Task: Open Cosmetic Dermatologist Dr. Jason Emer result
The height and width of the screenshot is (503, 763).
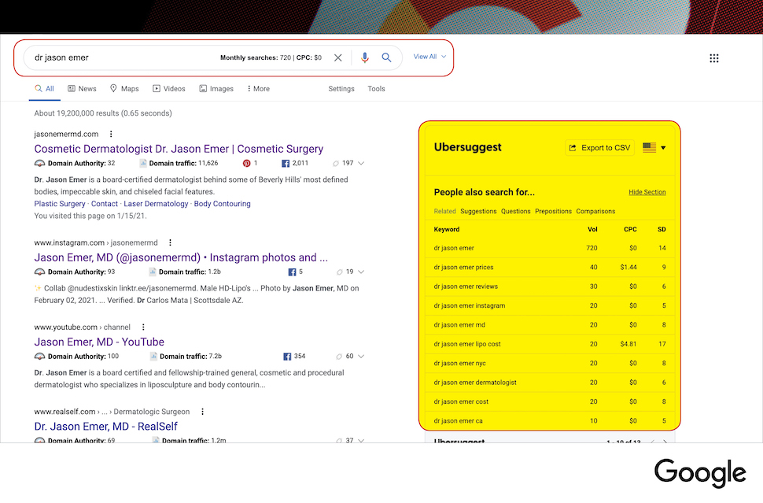Action: click(179, 149)
